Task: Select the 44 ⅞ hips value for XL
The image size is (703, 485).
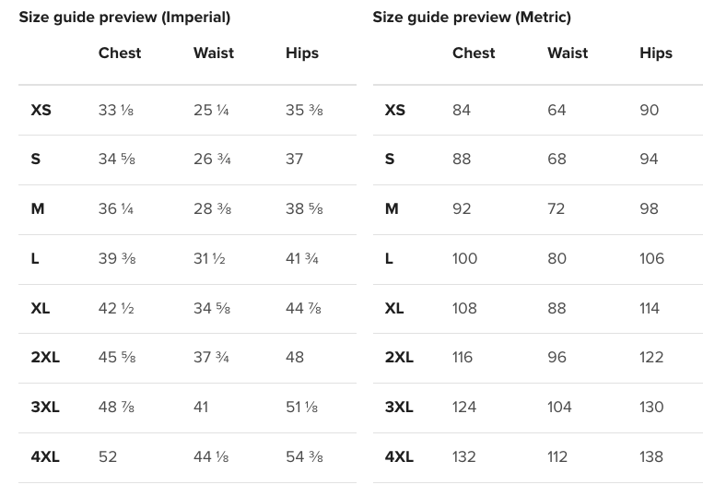Action: coord(303,308)
